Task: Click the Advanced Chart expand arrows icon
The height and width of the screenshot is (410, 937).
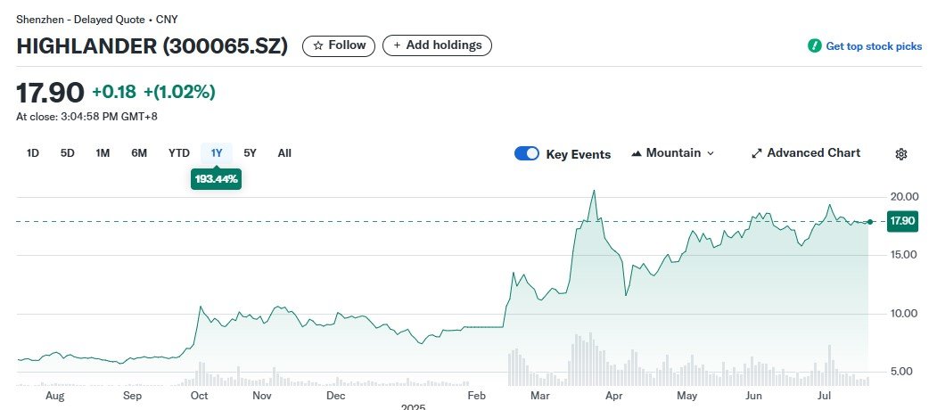Action: (x=757, y=153)
